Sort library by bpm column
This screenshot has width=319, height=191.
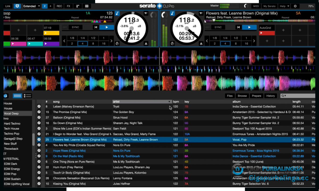point(176,102)
